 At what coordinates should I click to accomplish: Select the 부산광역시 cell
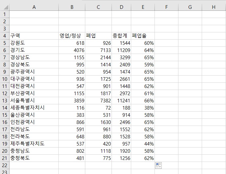tap(34, 94)
